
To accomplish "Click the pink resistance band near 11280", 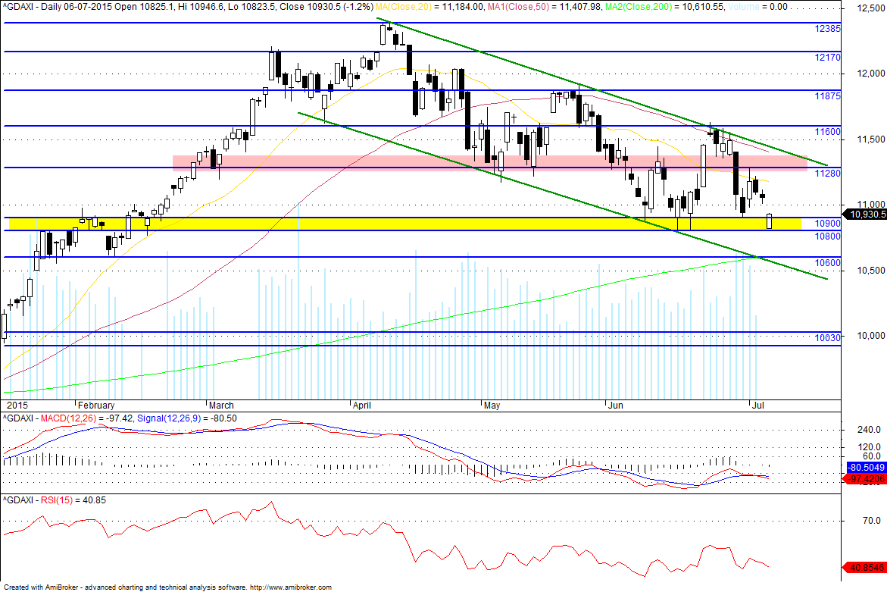I will point(490,163).
